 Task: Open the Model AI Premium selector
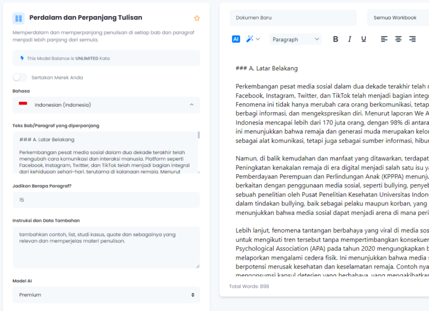(106, 295)
